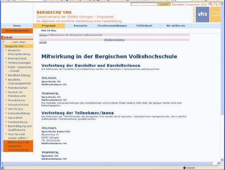Viewport: 225px width, 170px height.
Task: Select the Programm navigation tab
Action: [49, 26]
